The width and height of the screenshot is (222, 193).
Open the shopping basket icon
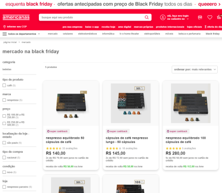pos(219,17)
